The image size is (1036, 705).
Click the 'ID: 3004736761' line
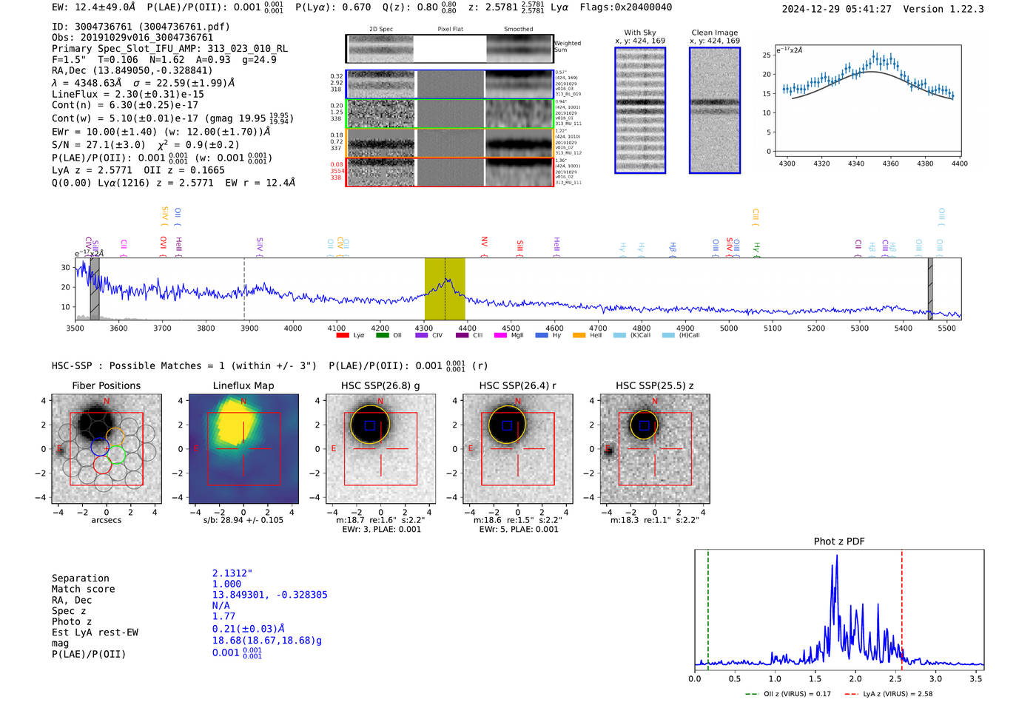(x=141, y=27)
